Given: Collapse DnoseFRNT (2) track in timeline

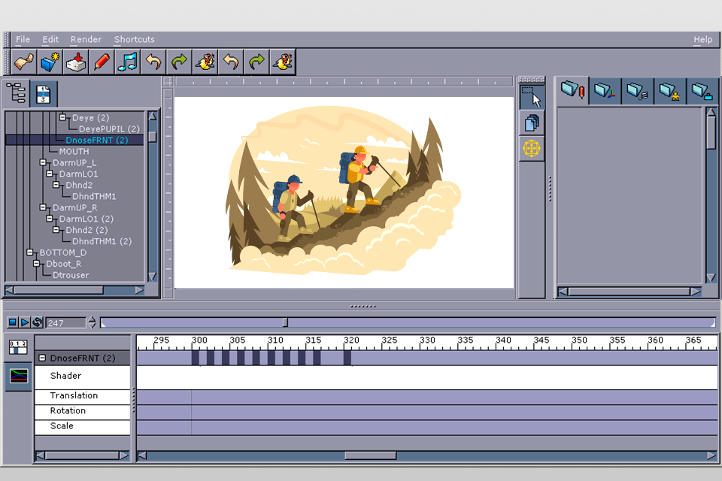Looking at the screenshot, I should [x=42, y=358].
